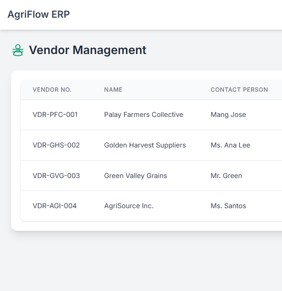Click the AgriFlow ERP logo text
This screenshot has width=282, height=291.
(39, 15)
